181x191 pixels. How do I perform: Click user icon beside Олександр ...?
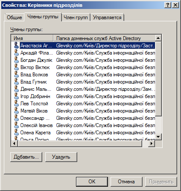(x=16, y=118)
